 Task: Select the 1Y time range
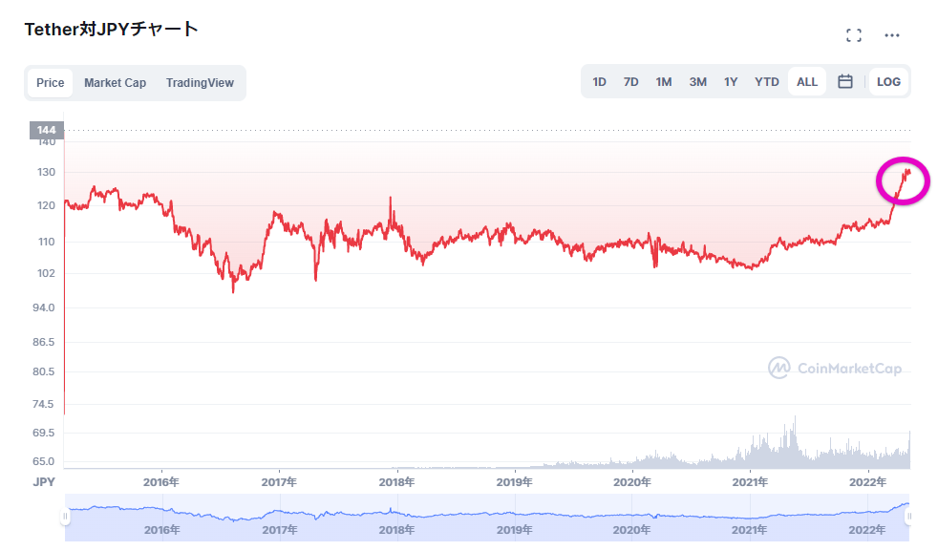point(731,82)
